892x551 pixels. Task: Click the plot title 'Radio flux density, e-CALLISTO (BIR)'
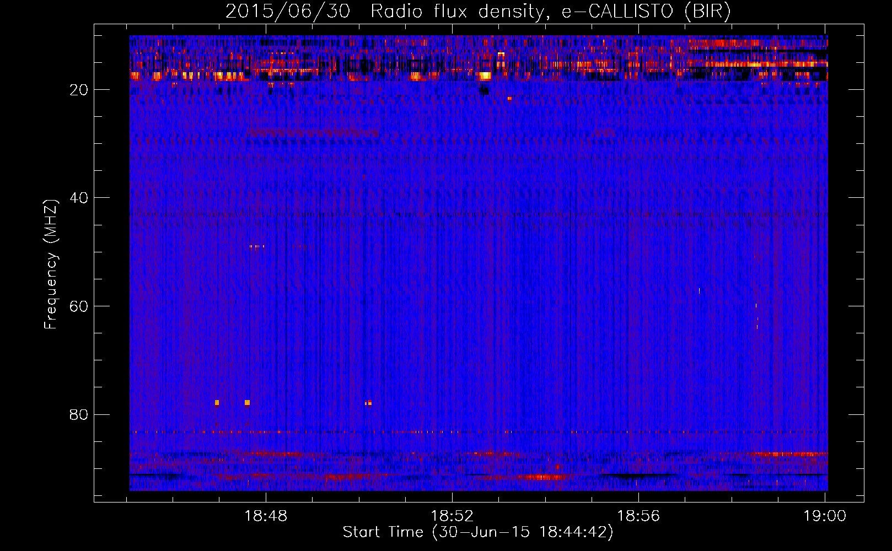550,12
